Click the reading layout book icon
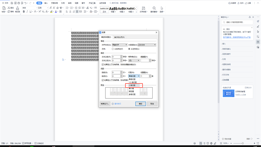 point(208,143)
